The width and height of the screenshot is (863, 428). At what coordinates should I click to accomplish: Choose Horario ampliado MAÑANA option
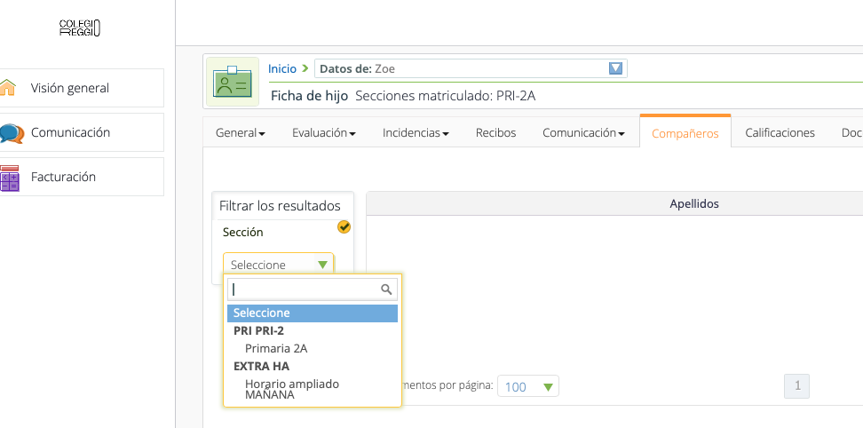coord(292,389)
